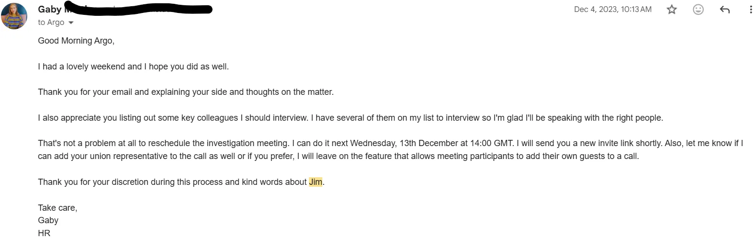Image resolution: width=756 pixels, height=250 pixels.
Task: Expand recipient details arrow beside "to Argo"
Action: [x=71, y=23]
